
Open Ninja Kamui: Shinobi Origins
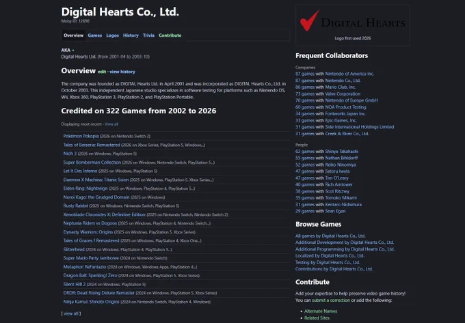pyautogui.click(x=91, y=302)
